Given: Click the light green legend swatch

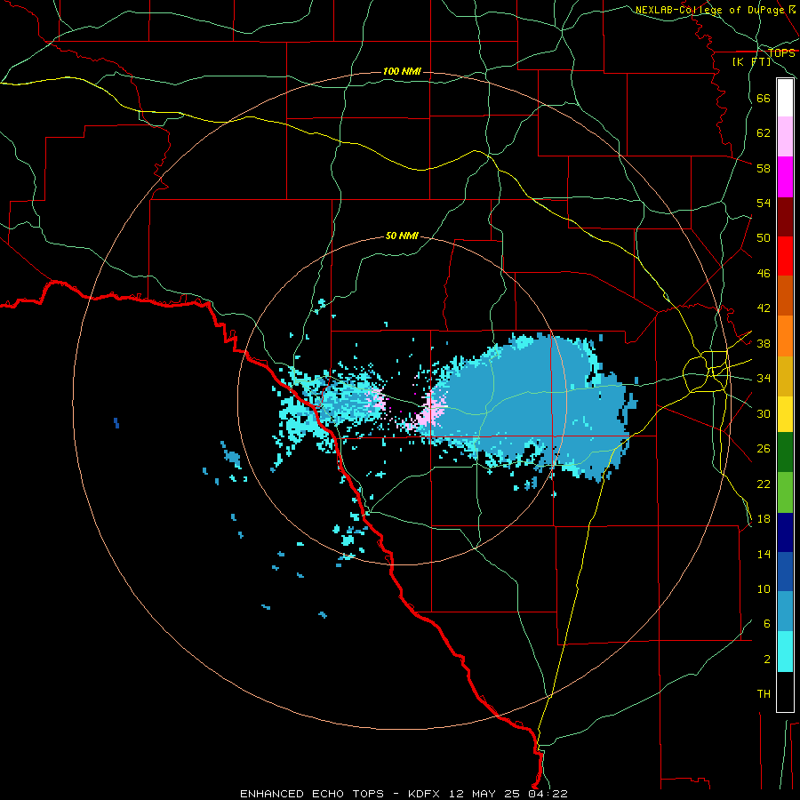Looking at the screenshot, I should tap(785, 492).
